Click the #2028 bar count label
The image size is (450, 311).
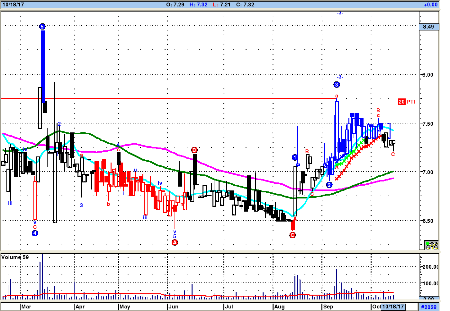pos(429,307)
